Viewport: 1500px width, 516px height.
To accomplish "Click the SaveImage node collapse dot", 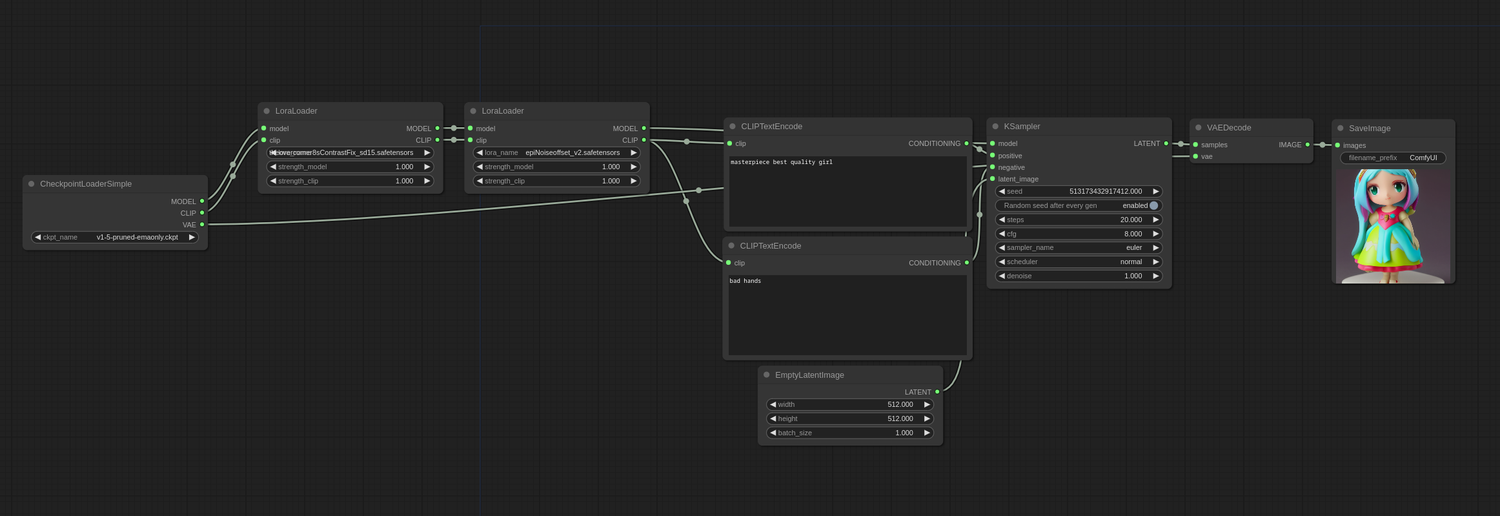I will click(x=1341, y=129).
